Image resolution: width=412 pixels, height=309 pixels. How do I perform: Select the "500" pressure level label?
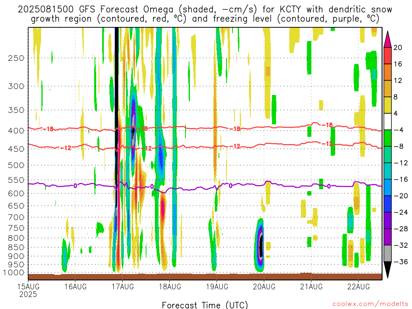[16, 165]
